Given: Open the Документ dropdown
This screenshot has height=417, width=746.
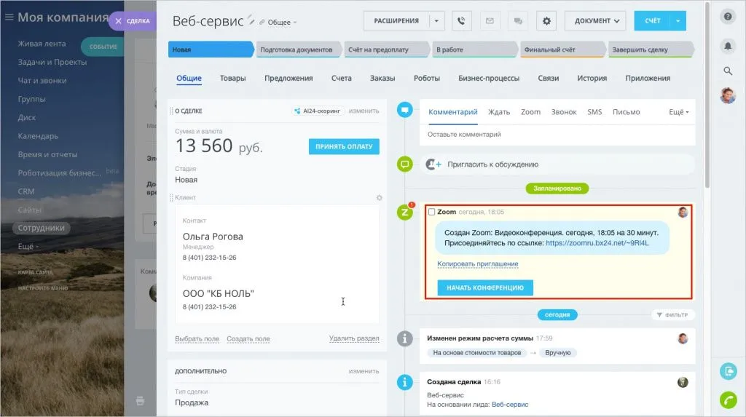Looking at the screenshot, I should (x=595, y=21).
